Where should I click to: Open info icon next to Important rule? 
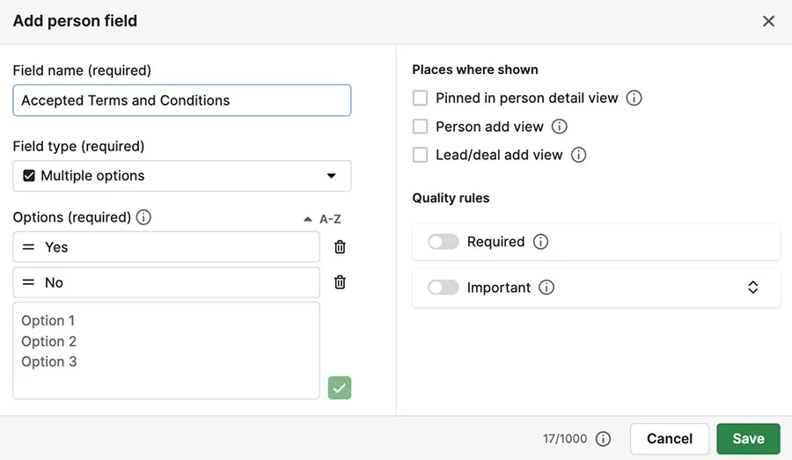pos(546,288)
